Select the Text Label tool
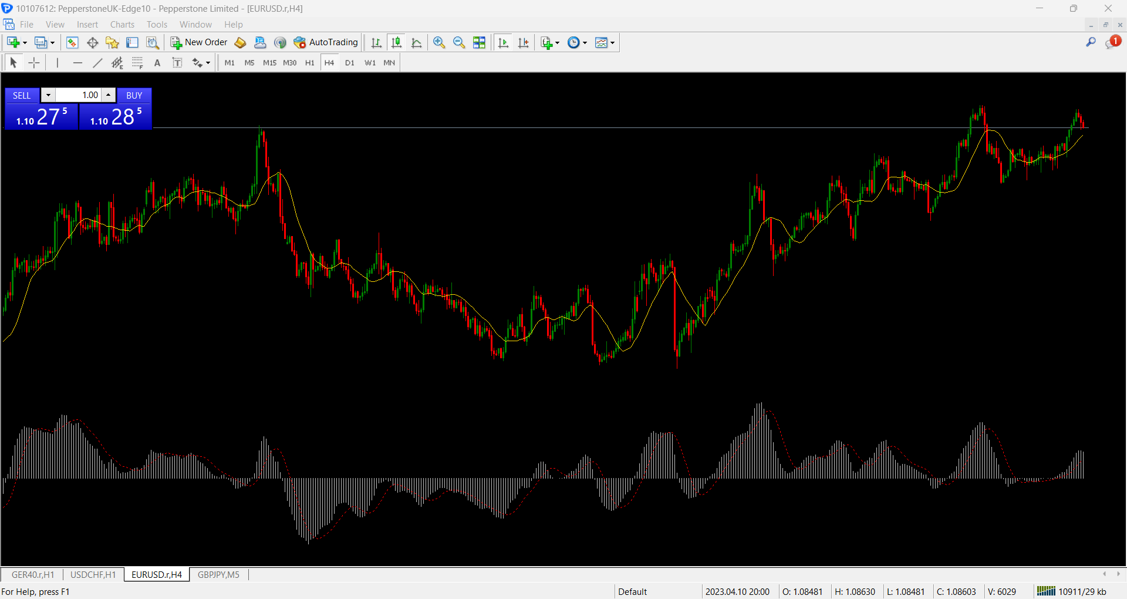Screen dimensions: 1127x599 (177, 63)
